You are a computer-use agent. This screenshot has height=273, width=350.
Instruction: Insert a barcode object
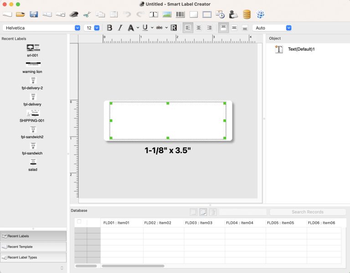pos(180,14)
